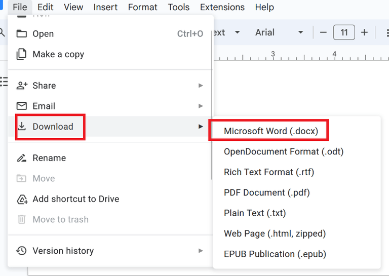Image resolution: width=389 pixels, height=276 pixels.
Task: Click the Open folder icon
Action: pos(21,34)
